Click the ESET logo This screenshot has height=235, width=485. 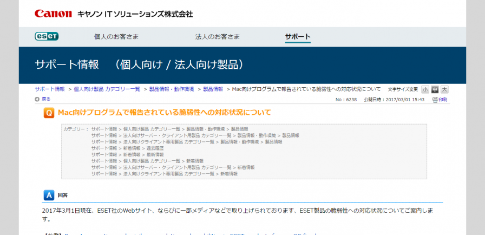(x=47, y=36)
